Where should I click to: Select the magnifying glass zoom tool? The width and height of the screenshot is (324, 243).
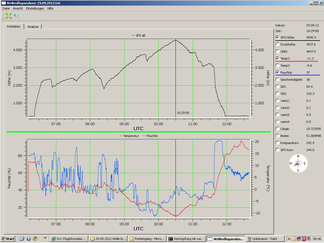click(17, 16)
